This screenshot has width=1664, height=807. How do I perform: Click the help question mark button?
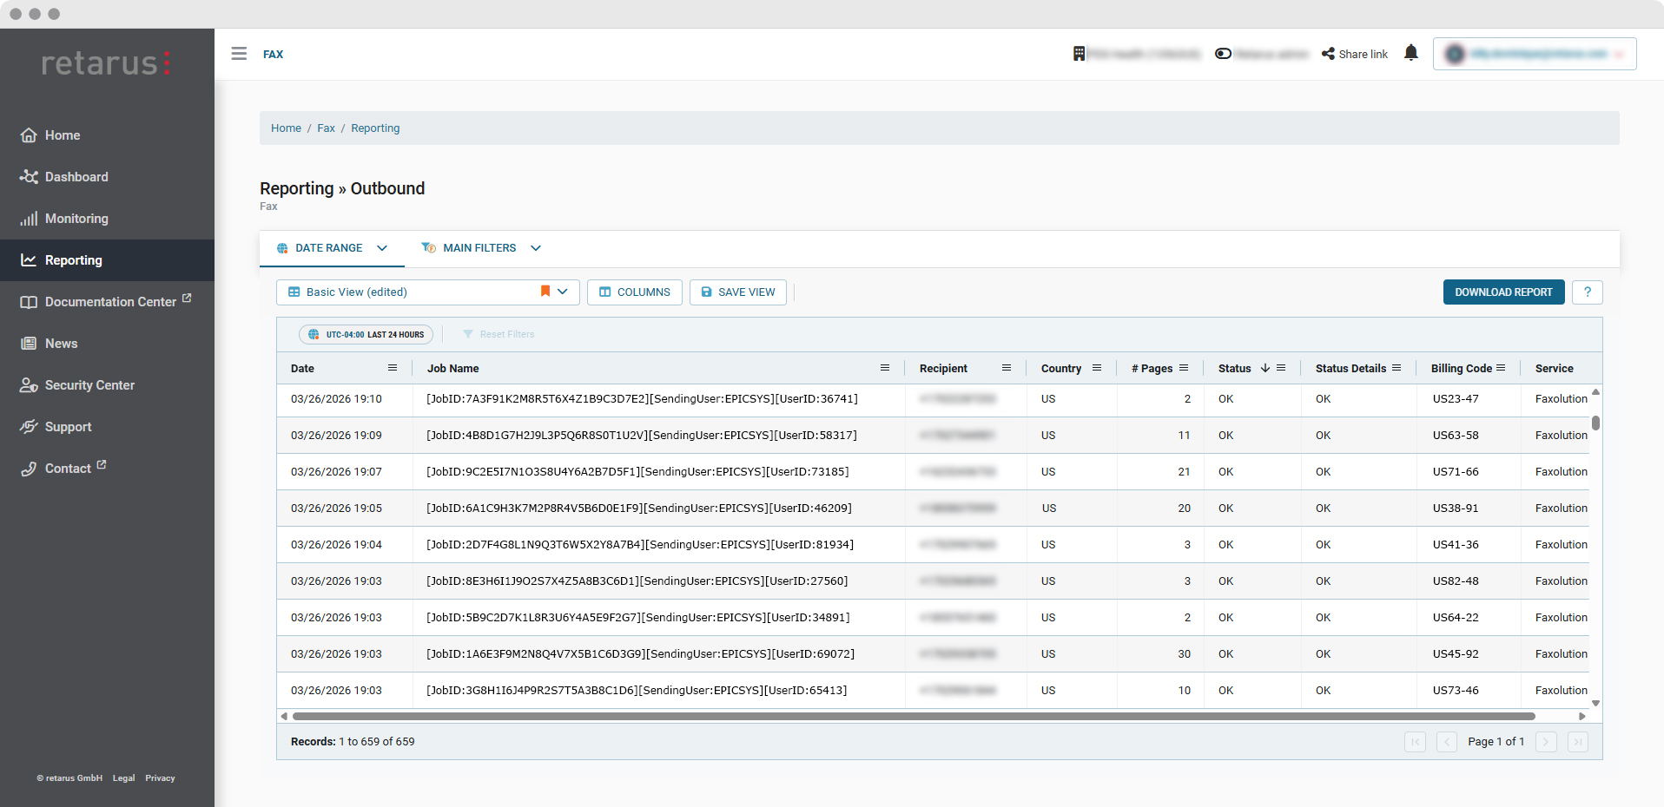1587,292
